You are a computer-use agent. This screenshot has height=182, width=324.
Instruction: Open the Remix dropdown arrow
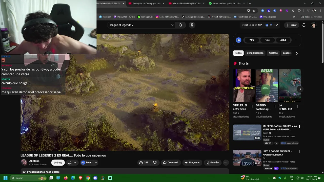click(96, 163)
